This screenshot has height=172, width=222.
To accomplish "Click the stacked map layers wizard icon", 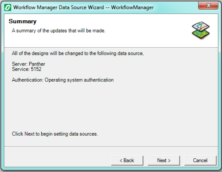I will pyautogui.click(x=201, y=30).
